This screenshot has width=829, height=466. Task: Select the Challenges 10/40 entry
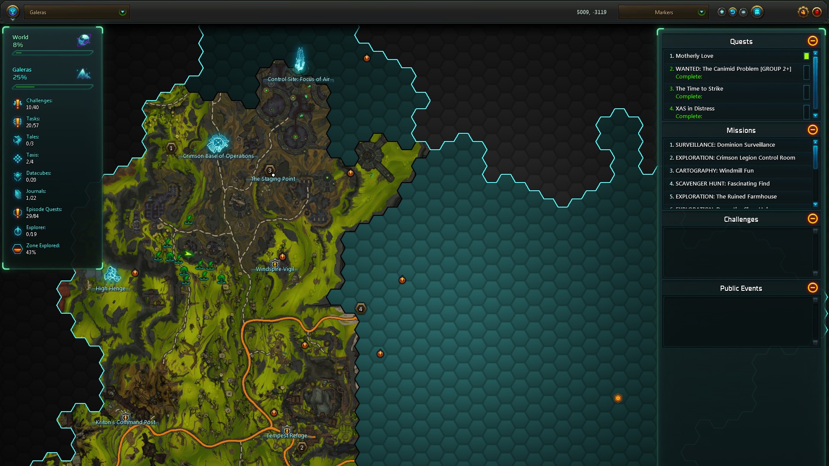(x=39, y=104)
